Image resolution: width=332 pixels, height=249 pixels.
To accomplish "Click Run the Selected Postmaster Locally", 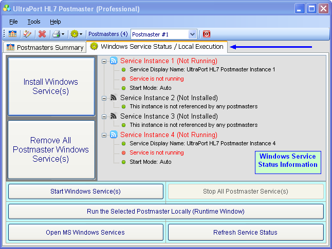I will click(x=165, y=212).
